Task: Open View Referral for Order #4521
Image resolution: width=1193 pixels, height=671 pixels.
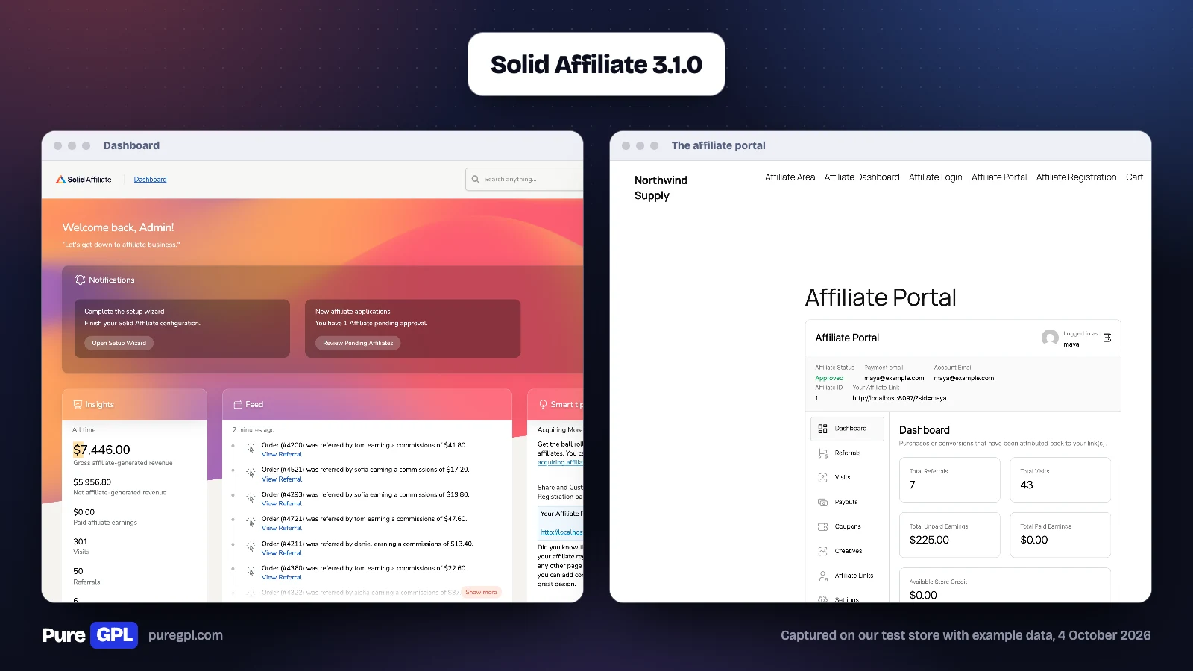Action: click(282, 479)
